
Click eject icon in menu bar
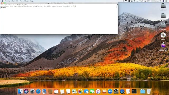(x=137, y=1)
